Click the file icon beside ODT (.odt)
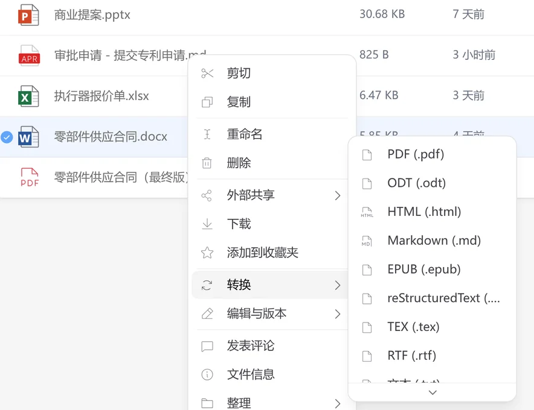The image size is (534, 410). click(x=367, y=183)
